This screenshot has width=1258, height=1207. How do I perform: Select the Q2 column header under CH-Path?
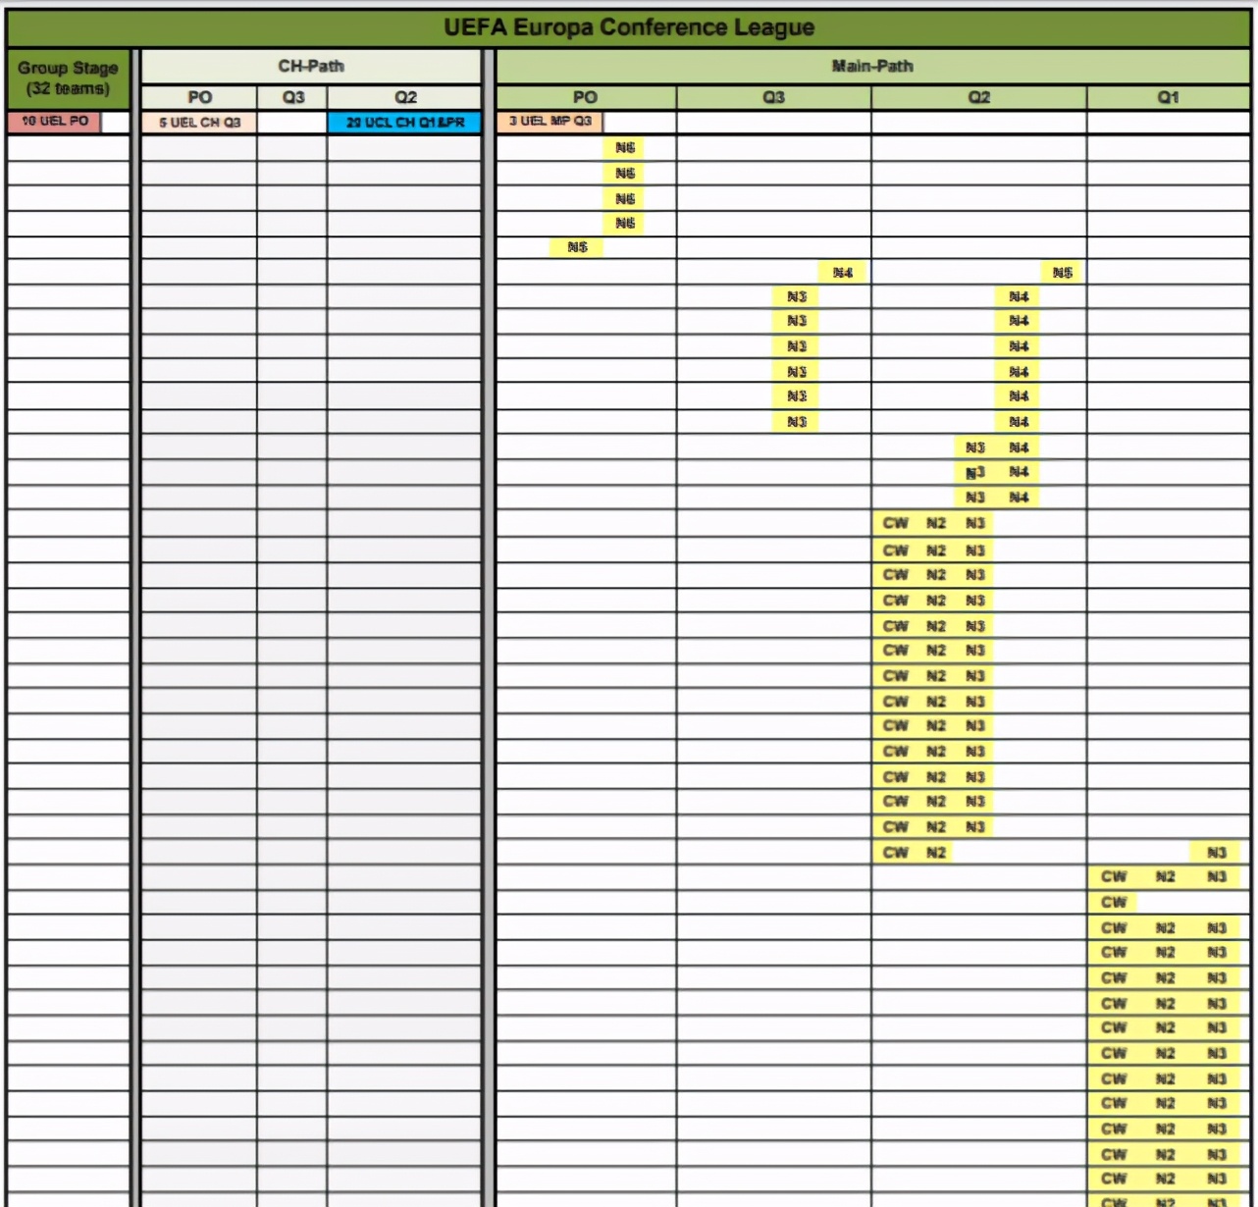tap(404, 97)
